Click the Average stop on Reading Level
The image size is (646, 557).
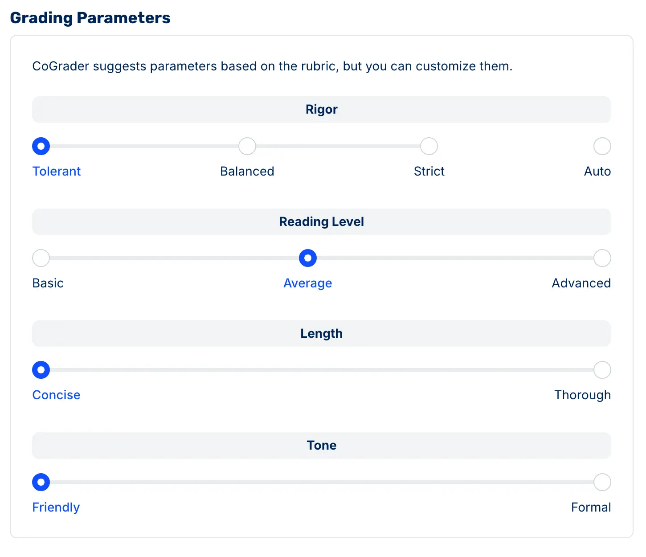tap(307, 258)
